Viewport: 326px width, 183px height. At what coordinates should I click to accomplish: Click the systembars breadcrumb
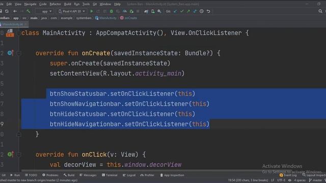click(84, 18)
